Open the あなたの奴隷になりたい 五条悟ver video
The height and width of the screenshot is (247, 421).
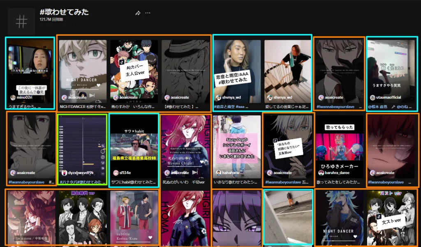[x=288, y=147]
